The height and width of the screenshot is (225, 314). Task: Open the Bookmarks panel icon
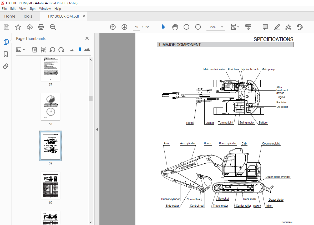tap(6, 54)
